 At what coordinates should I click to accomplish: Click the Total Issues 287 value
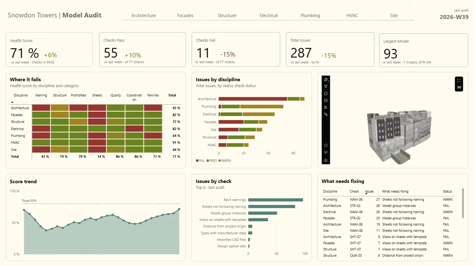[x=301, y=53]
